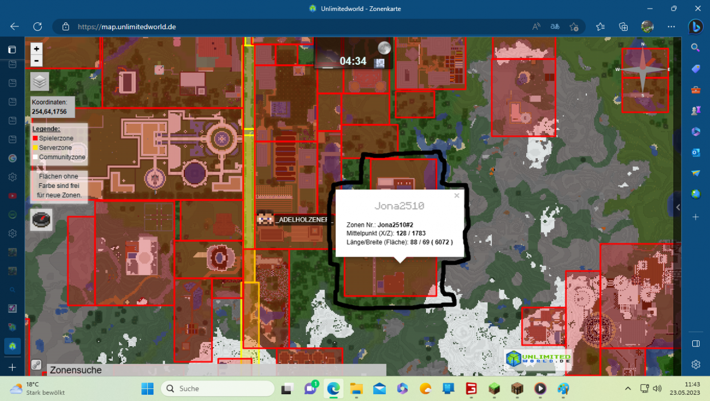Zoom out the map with minus button
The width and height of the screenshot is (710, 401).
(x=36, y=61)
